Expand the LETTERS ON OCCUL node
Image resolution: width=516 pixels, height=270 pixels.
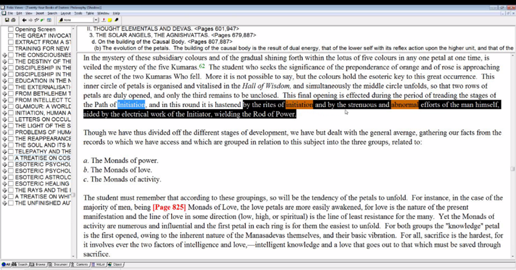(x=5, y=119)
